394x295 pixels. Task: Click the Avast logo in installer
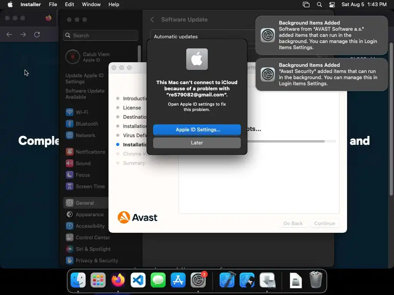pos(137,217)
